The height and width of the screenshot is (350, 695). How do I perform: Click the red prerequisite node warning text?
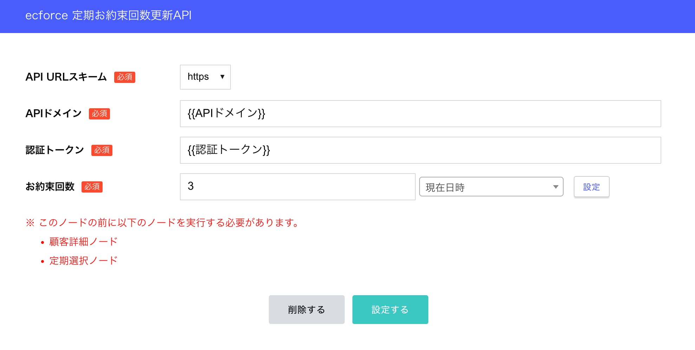click(x=162, y=223)
